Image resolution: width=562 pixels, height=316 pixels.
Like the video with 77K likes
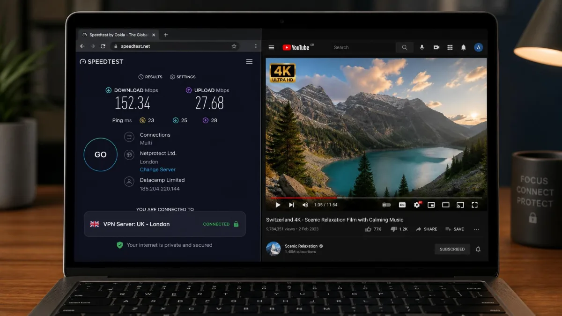coord(373,229)
